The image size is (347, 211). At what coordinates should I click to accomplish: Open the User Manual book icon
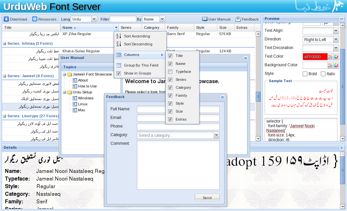tap(205, 19)
